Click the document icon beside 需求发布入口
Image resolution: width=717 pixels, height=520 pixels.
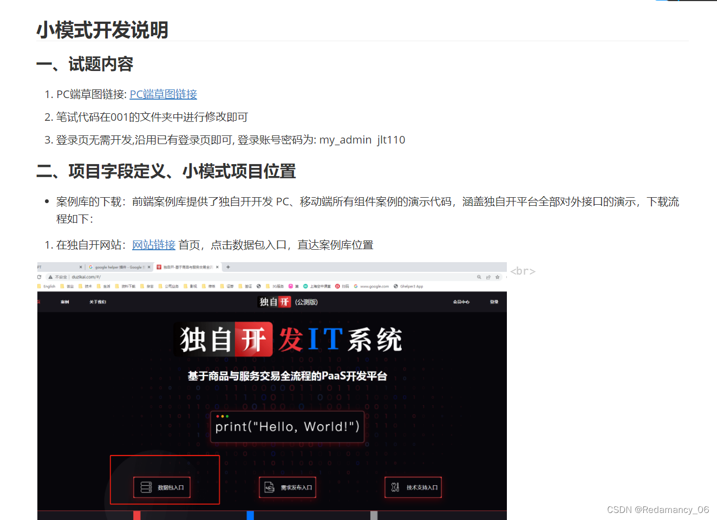tap(269, 487)
